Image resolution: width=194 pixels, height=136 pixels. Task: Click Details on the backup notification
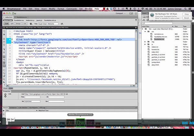[187, 18]
